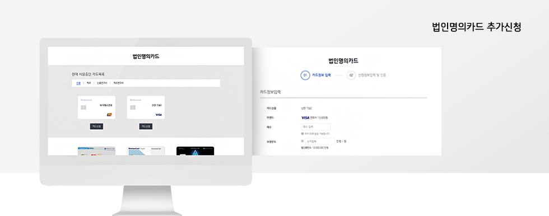Open the fourth filter tab 체크연구비
Viewport: 549px width, 216px height.
coord(118,83)
